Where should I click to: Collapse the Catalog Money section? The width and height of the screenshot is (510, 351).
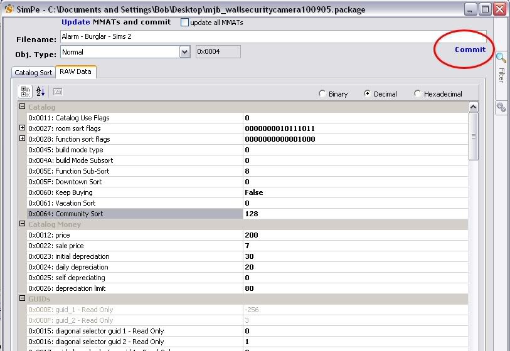point(23,224)
